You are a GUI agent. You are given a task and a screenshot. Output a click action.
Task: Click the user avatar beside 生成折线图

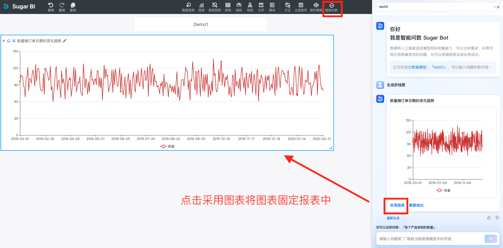pyautogui.click(x=380, y=85)
